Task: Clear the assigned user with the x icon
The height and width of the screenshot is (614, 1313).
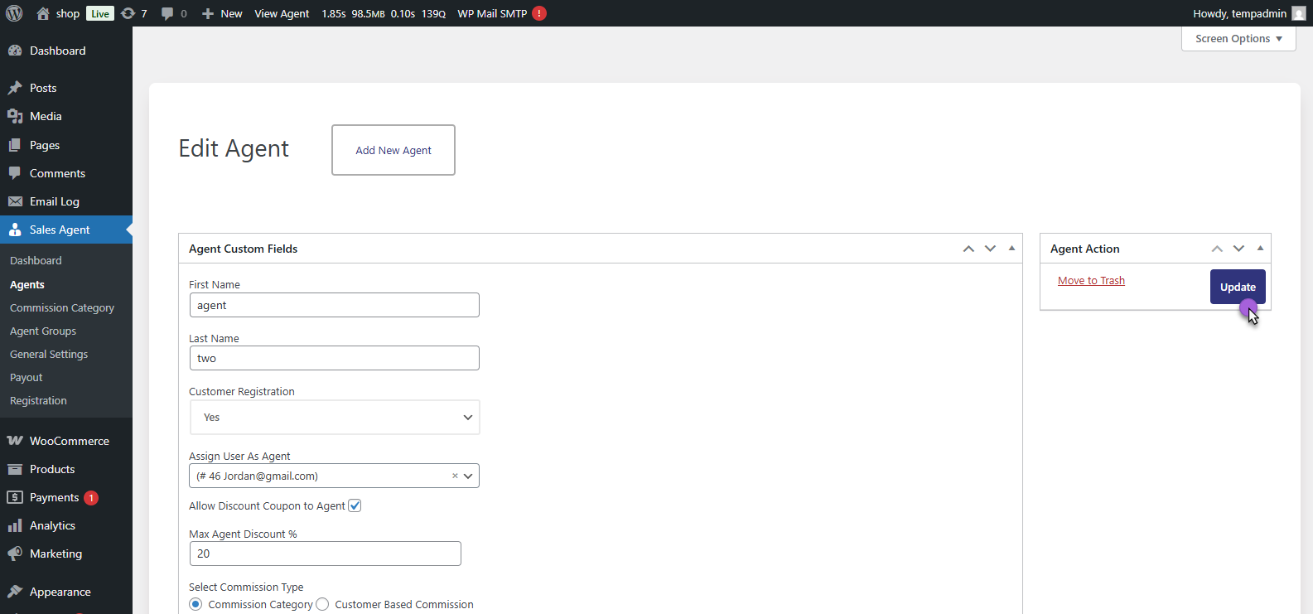Action: pyautogui.click(x=455, y=476)
